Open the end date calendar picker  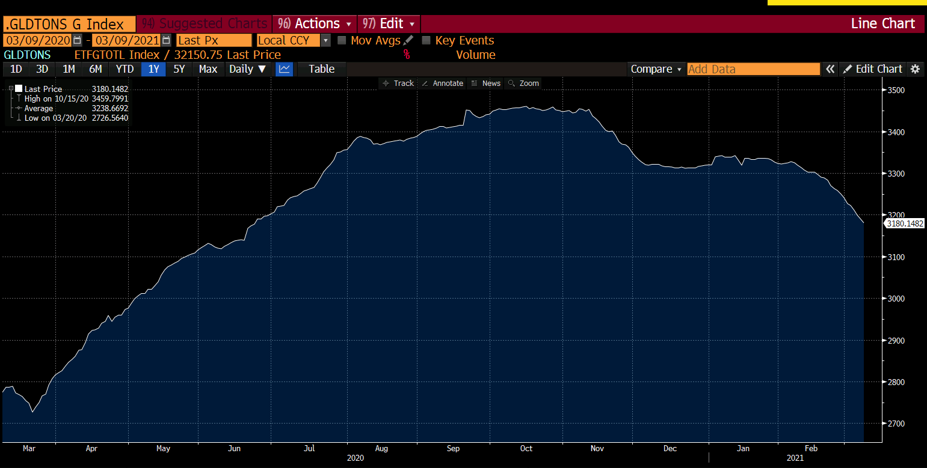166,40
